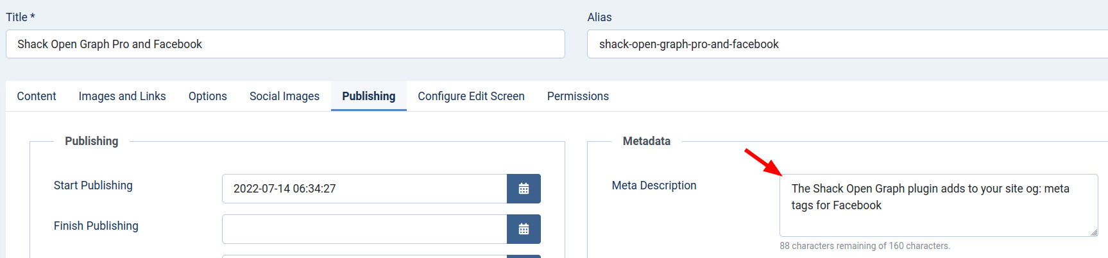Click the Publishing fieldset heading
This screenshot has height=258, width=1108.
pos(92,141)
